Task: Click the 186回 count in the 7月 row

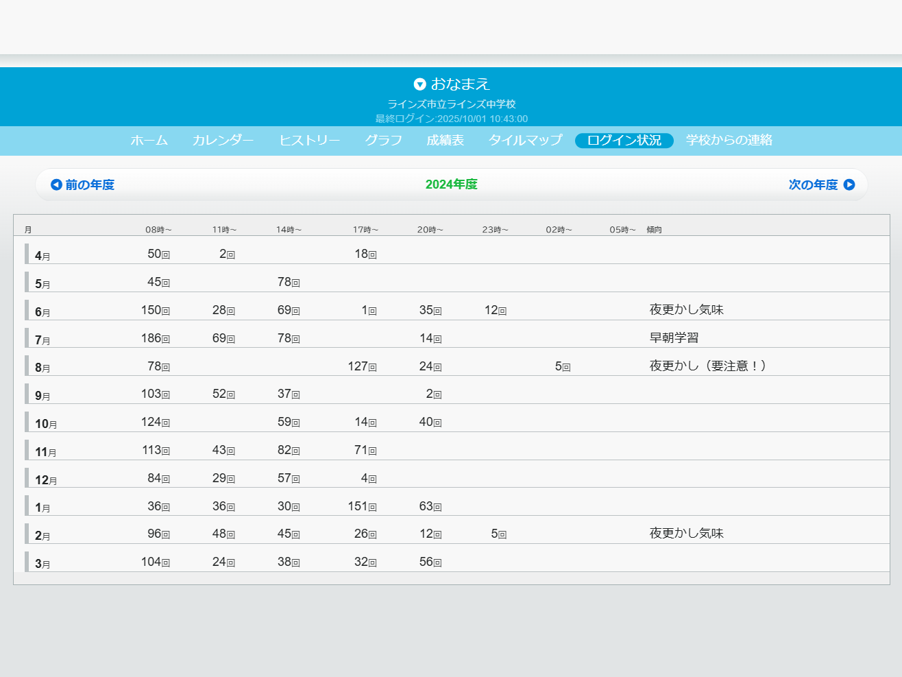Action: pos(155,338)
